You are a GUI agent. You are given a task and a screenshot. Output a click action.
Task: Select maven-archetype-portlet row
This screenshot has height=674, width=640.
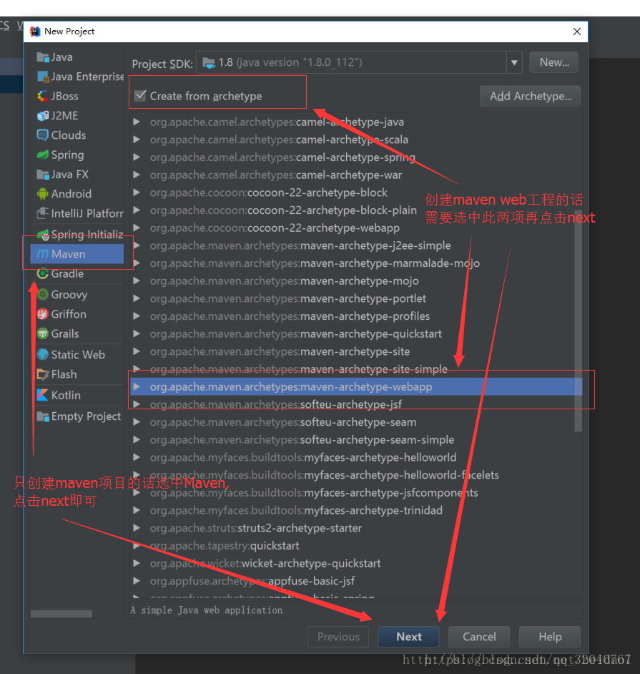click(356, 299)
